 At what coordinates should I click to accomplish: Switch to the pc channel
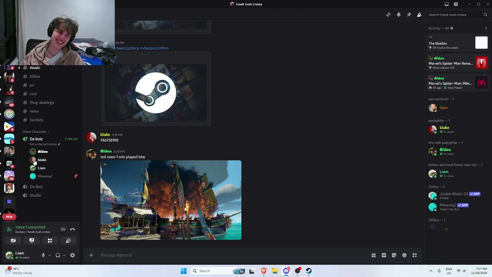[32, 85]
